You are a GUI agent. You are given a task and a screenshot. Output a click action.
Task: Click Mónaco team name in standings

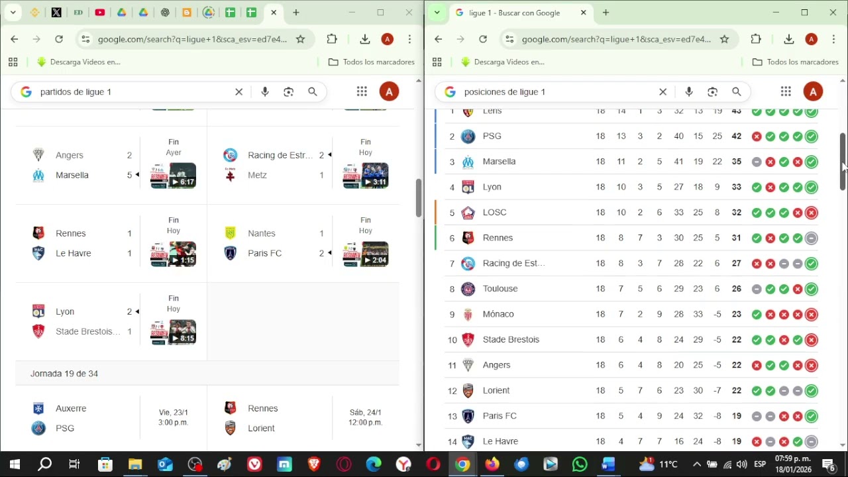tap(498, 314)
